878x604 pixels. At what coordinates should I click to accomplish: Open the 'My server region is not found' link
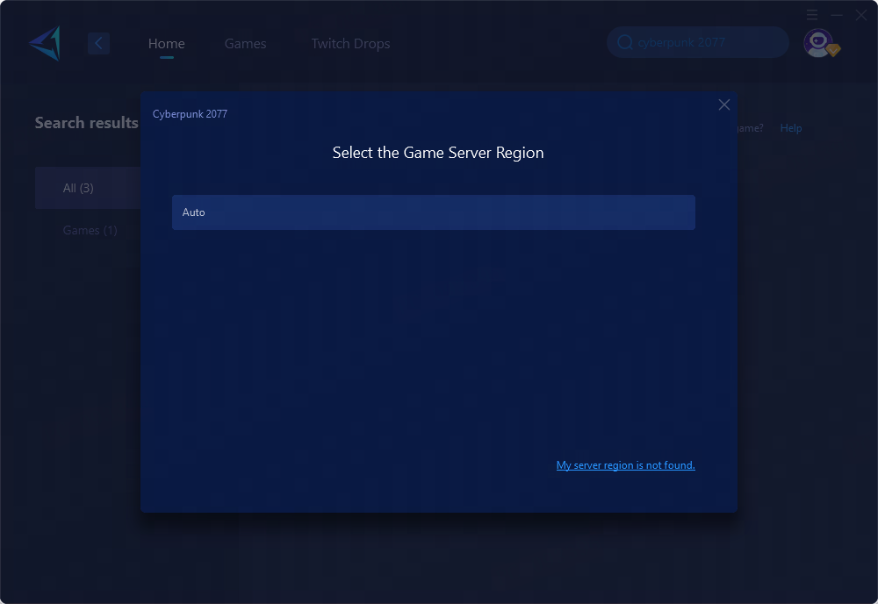(x=625, y=465)
